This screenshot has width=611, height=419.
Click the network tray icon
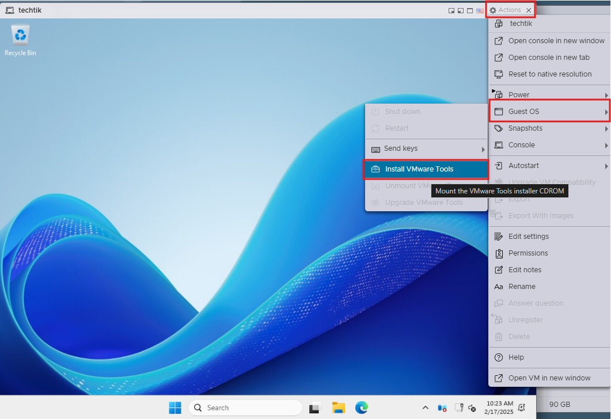(458, 407)
